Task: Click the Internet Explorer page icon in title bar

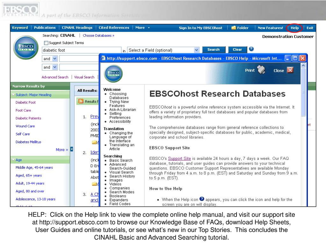Action: pyautogui.click(x=103, y=58)
